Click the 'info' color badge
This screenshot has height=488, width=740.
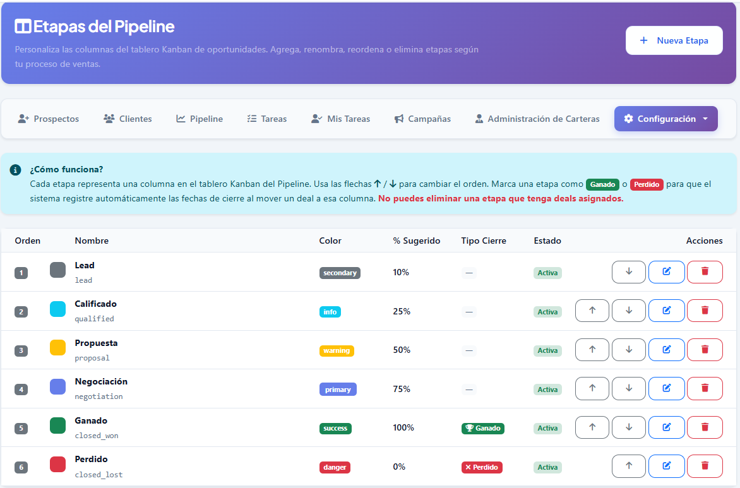330,312
